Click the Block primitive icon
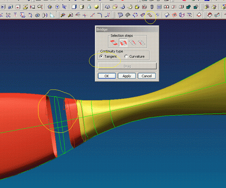Screen dimensions: 226x188 tap(74, 7)
